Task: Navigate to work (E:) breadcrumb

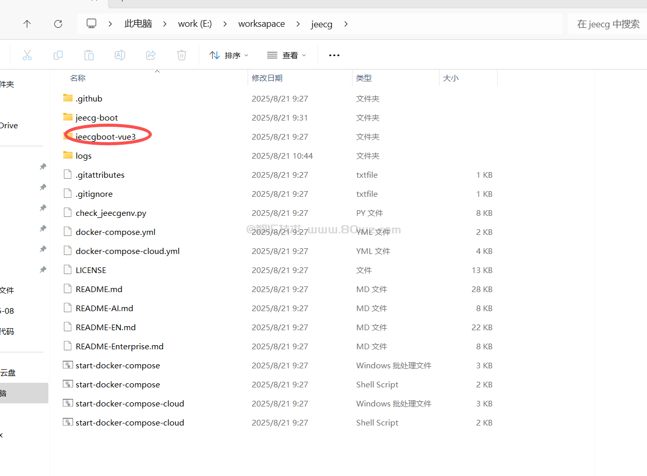Action: 195,24
